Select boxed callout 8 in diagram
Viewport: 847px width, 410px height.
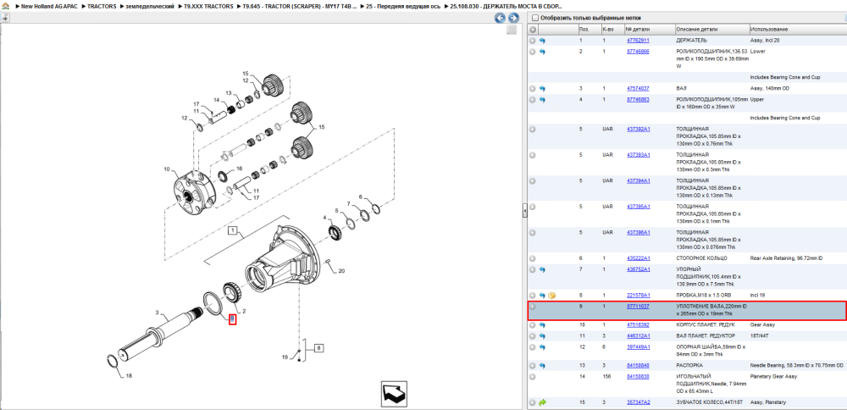tap(318, 348)
